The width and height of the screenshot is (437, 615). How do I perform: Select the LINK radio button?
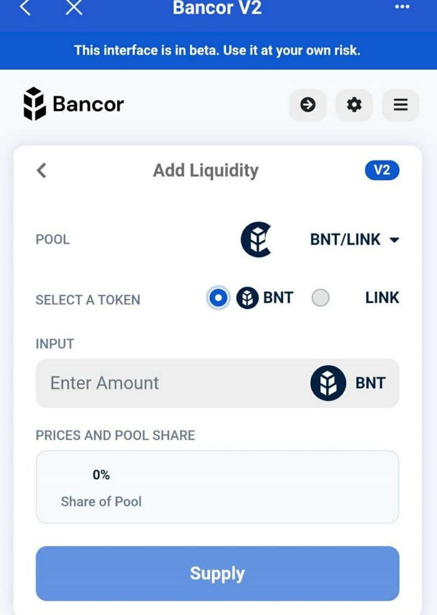(x=321, y=298)
